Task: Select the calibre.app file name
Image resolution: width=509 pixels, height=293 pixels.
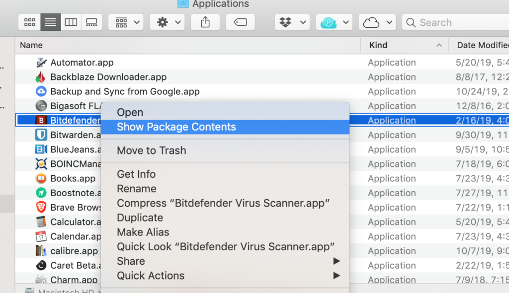Action: tap(74, 251)
